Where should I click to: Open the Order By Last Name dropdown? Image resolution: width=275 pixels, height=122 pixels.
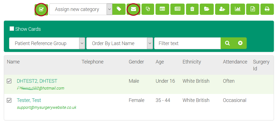click(x=119, y=43)
